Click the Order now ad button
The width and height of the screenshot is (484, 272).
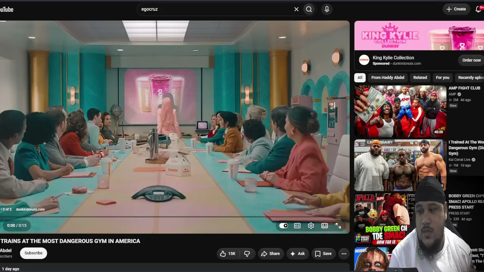(x=471, y=60)
